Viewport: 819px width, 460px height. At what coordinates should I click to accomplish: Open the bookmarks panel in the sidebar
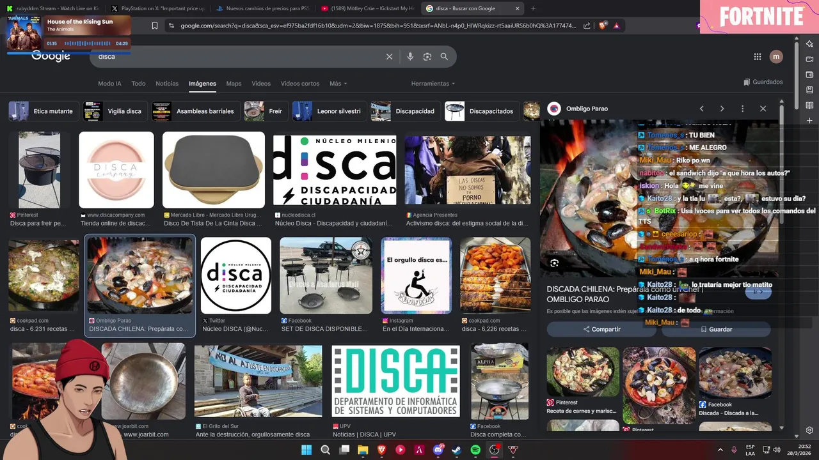(x=809, y=90)
